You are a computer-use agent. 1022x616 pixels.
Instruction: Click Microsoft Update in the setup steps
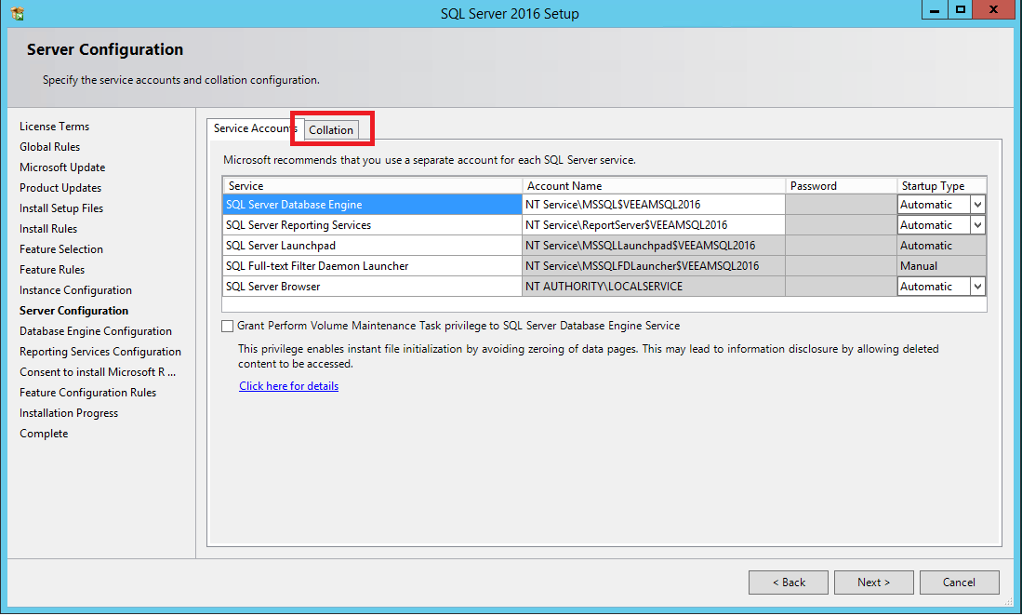(x=62, y=167)
